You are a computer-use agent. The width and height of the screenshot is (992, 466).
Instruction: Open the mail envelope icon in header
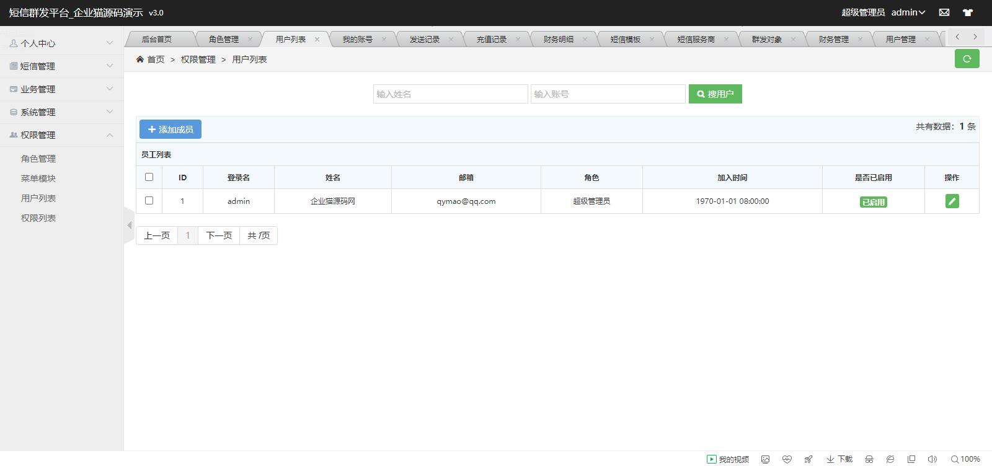coord(944,12)
